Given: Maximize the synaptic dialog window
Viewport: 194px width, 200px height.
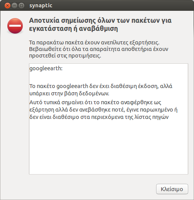Looking at the screenshot, I should tap(21, 6).
